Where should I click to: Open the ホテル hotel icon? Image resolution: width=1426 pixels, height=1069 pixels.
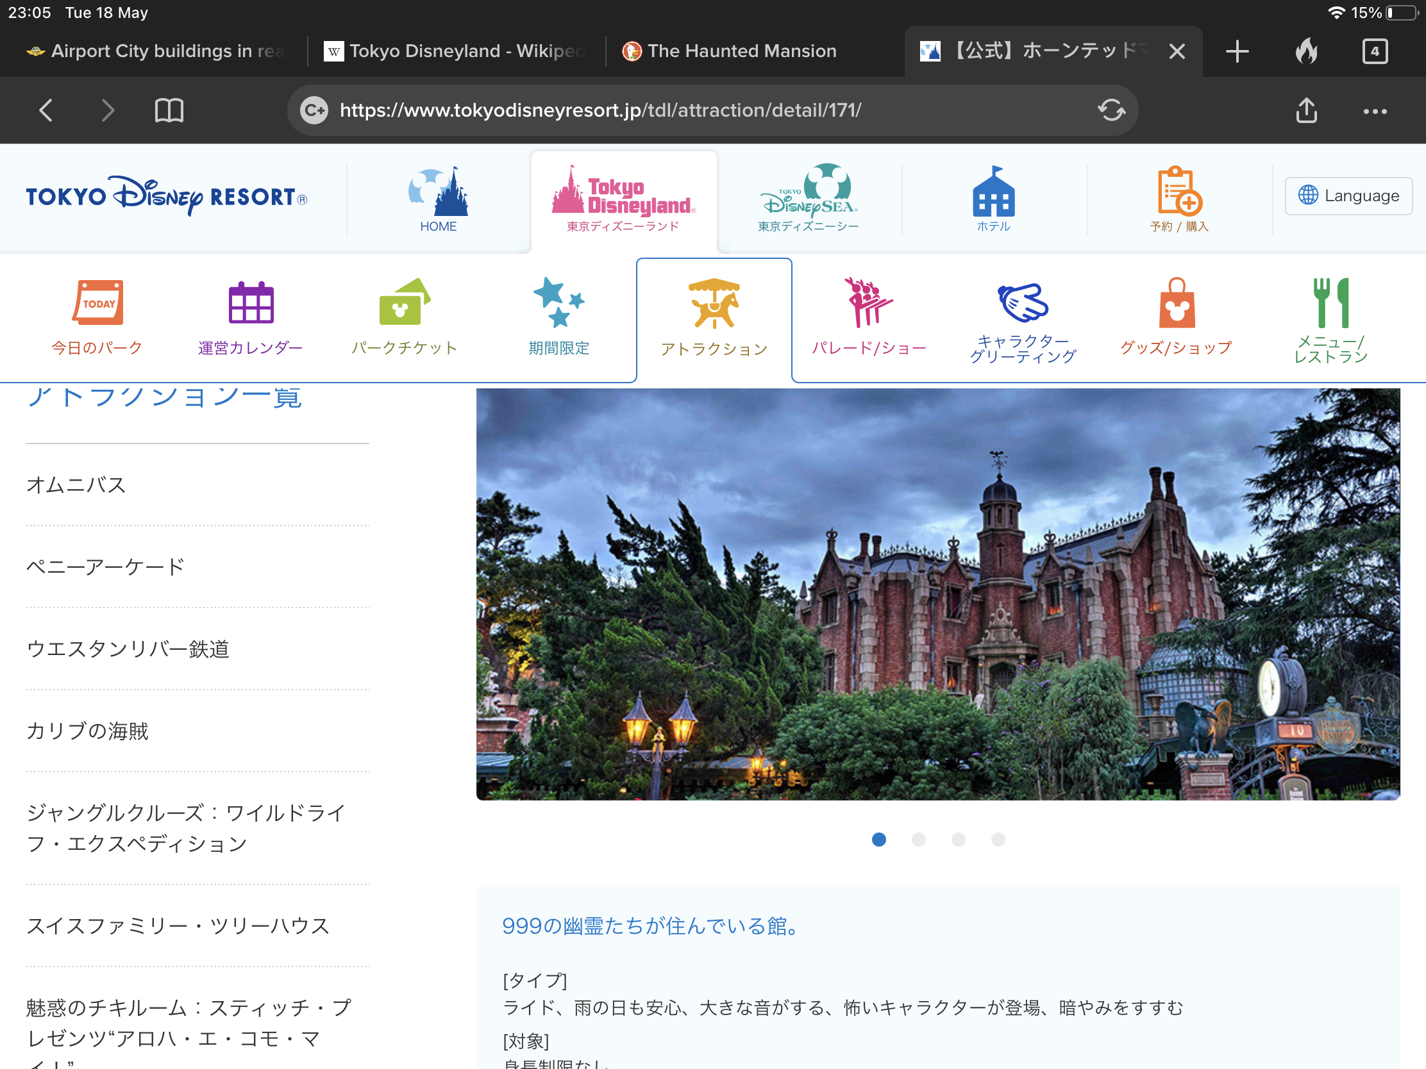[993, 199]
